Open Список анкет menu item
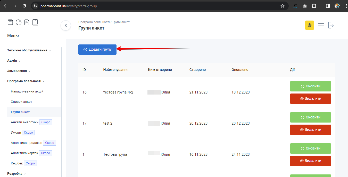 21,102
